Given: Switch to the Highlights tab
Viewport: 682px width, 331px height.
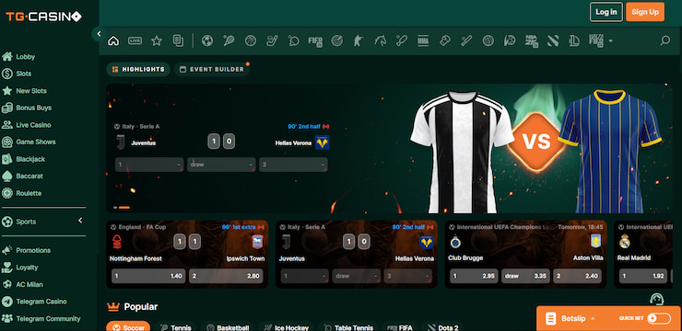Looking at the screenshot, I should pos(138,69).
